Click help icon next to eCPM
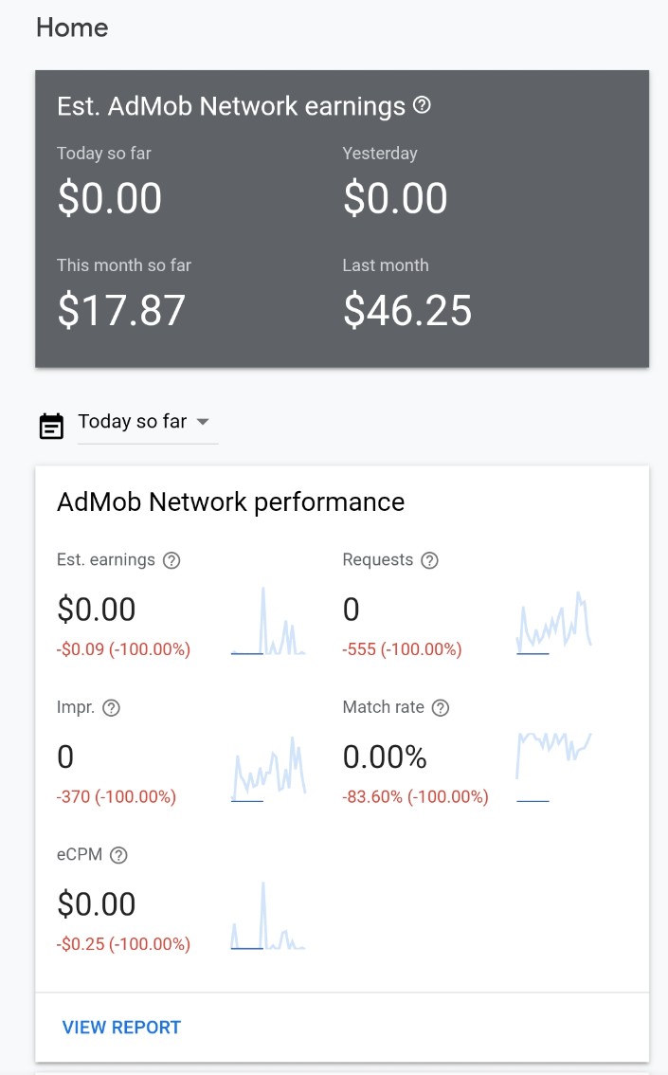 [118, 855]
